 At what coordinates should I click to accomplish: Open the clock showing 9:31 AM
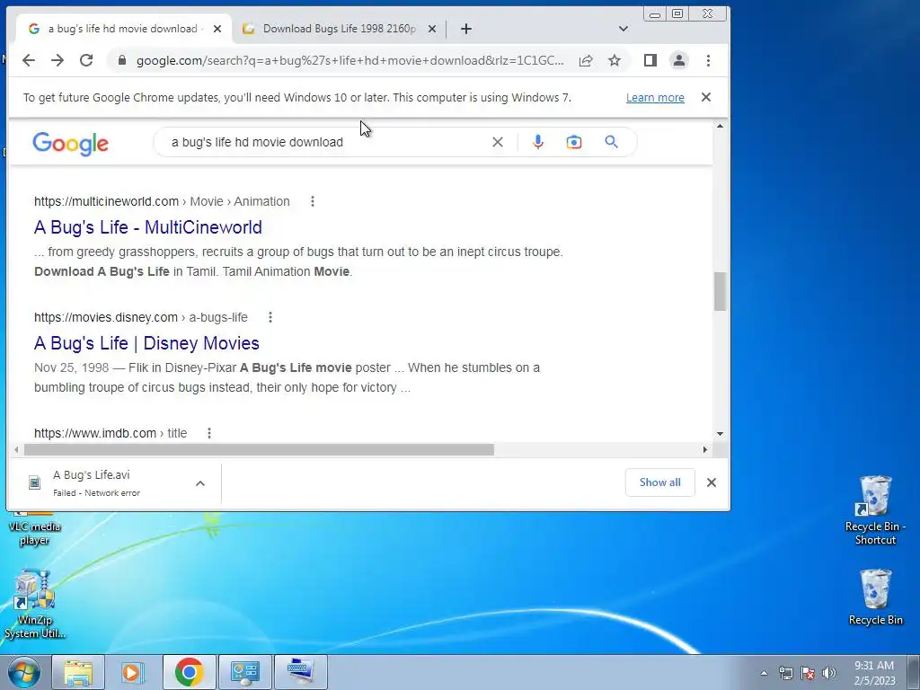(x=874, y=673)
